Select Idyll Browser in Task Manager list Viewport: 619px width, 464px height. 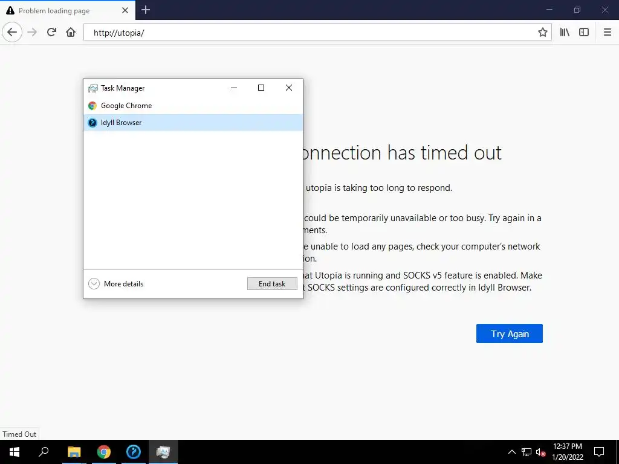point(193,122)
